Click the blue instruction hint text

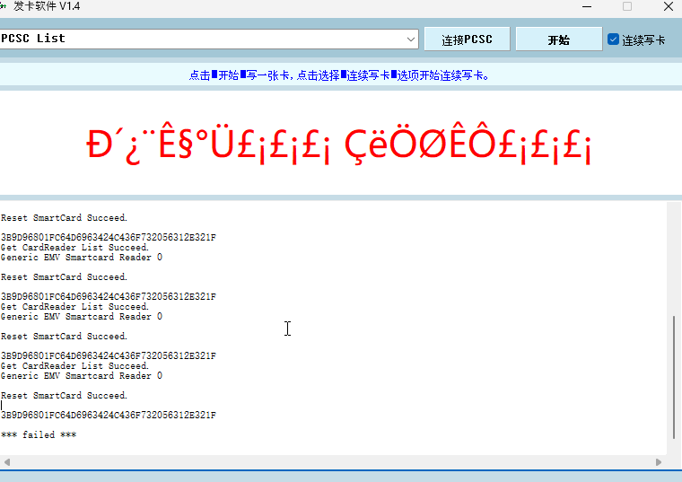tap(339, 75)
